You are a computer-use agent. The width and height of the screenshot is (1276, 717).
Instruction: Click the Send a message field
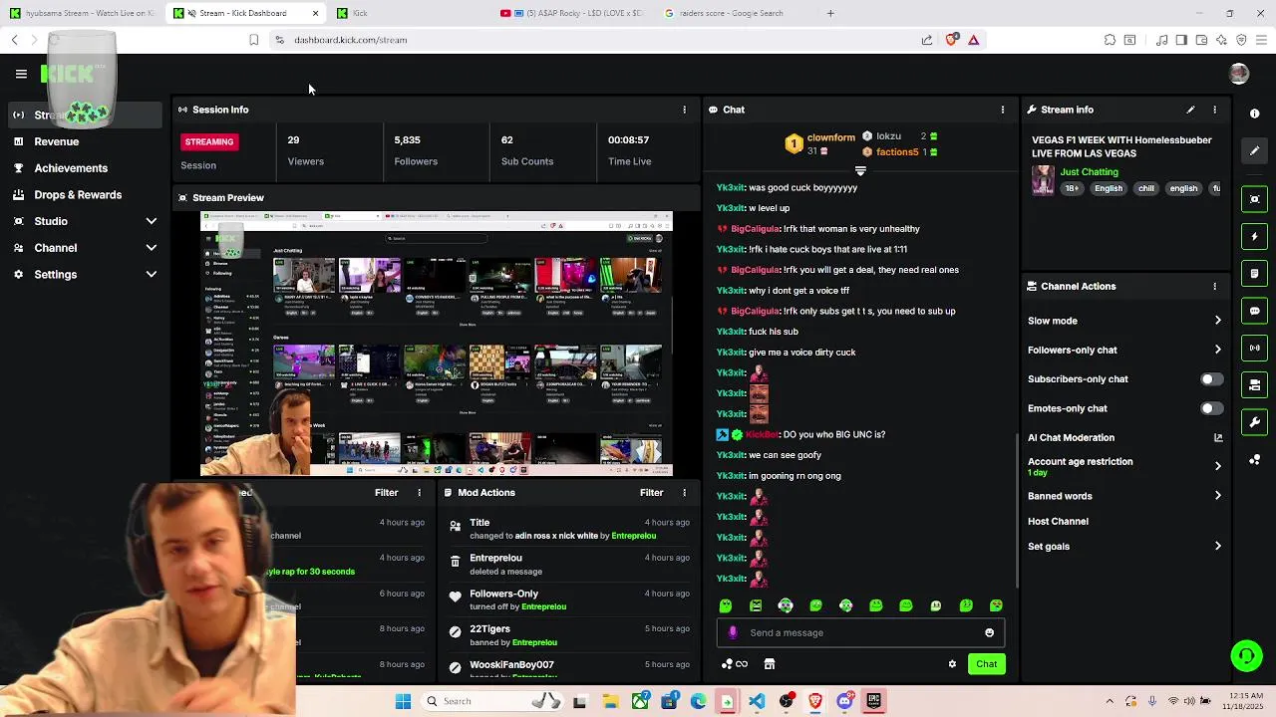pos(860,632)
